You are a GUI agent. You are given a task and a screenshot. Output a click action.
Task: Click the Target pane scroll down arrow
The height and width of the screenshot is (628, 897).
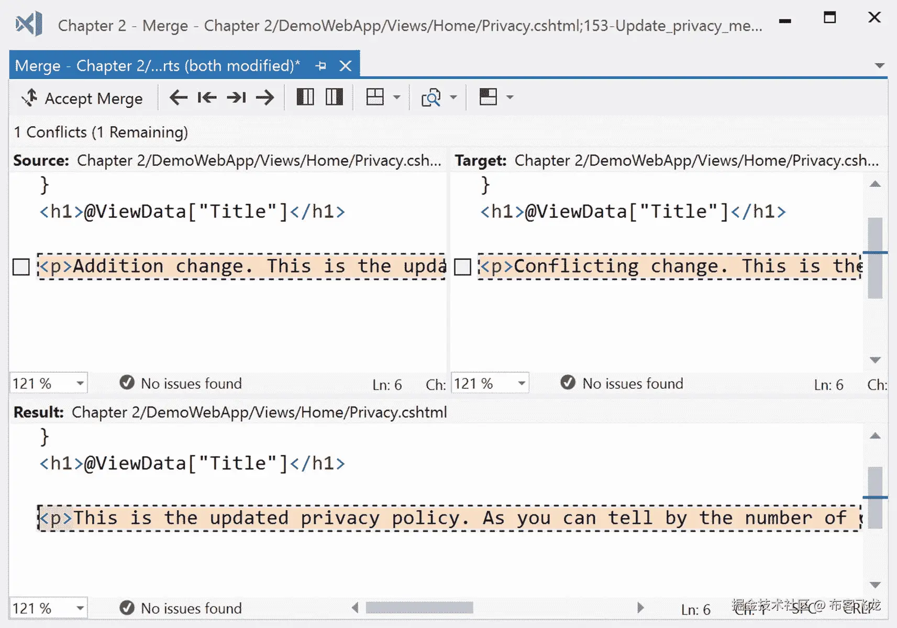(x=876, y=360)
